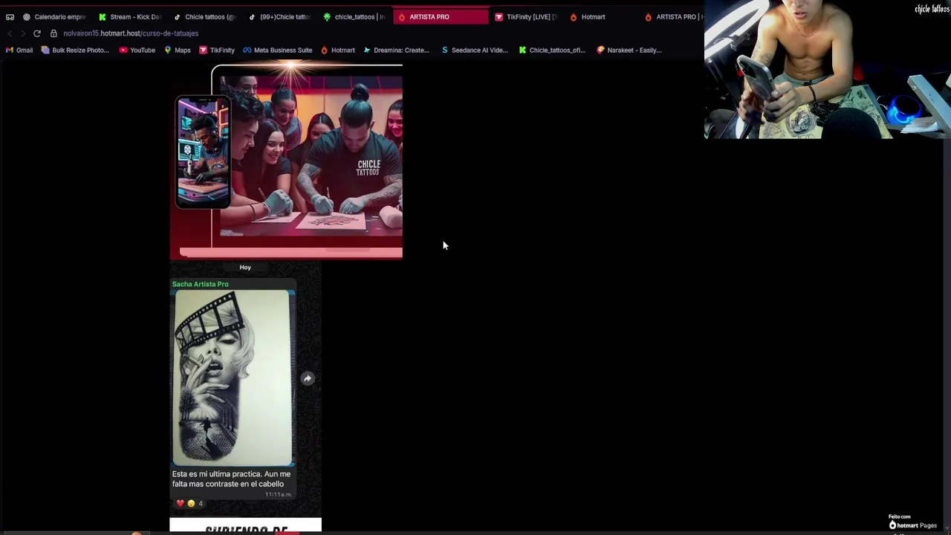Open the Bulk Resize Photo bookmark
The width and height of the screenshot is (951, 535).
[75, 50]
